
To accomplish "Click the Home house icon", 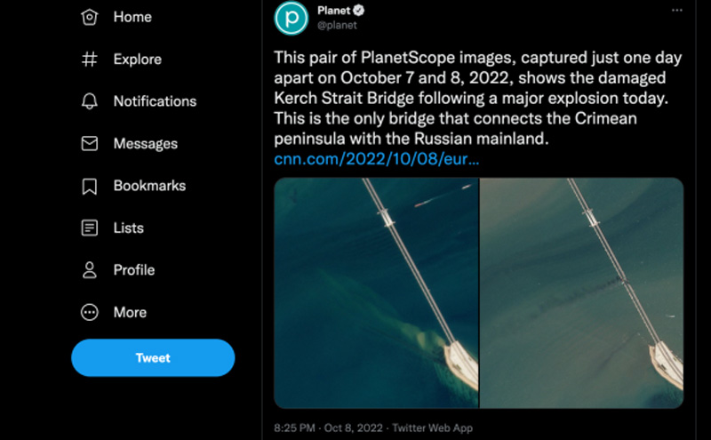I will [90, 17].
